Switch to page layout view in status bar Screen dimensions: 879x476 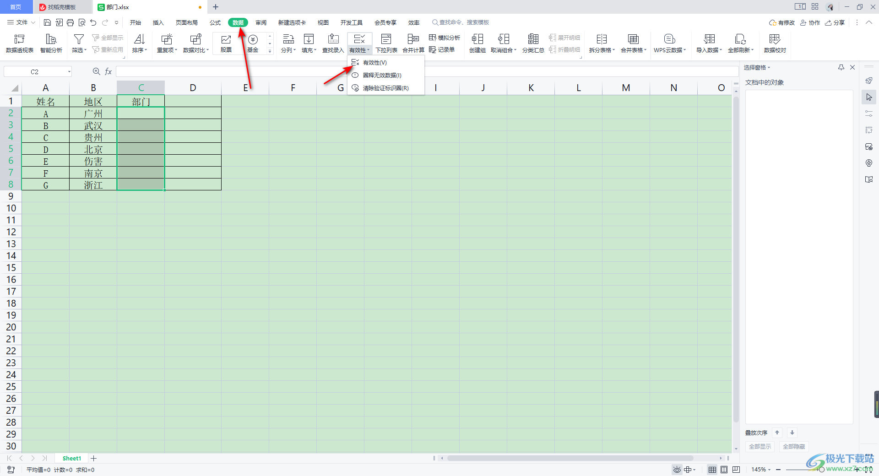pyautogui.click(x=724, y=470)
